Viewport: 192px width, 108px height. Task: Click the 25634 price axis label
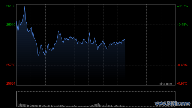coord(11,83)
